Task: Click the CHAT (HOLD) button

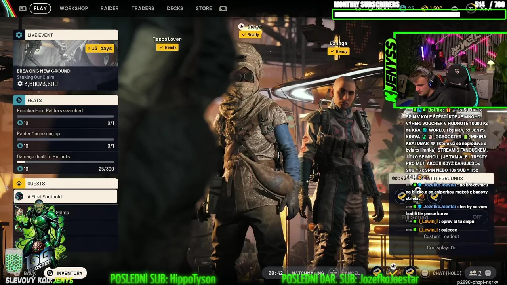Action: click(442, 273)
